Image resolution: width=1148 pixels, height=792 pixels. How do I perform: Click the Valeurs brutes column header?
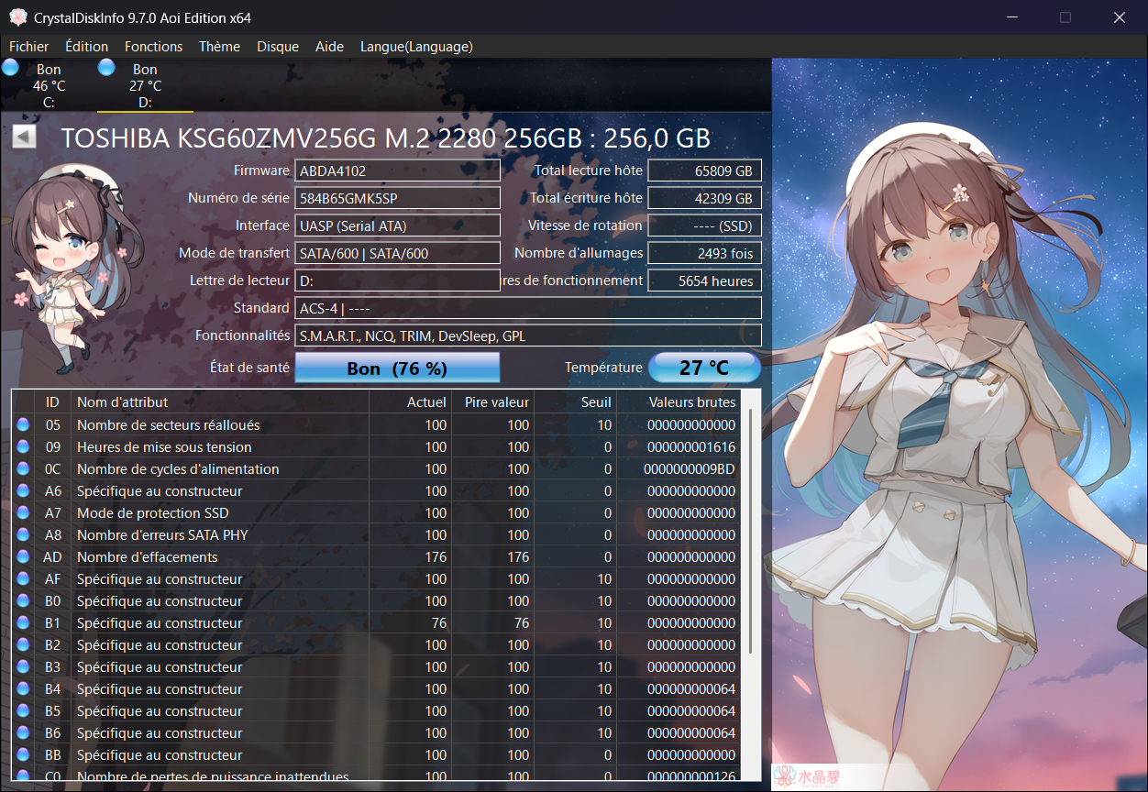coord(679,401)
